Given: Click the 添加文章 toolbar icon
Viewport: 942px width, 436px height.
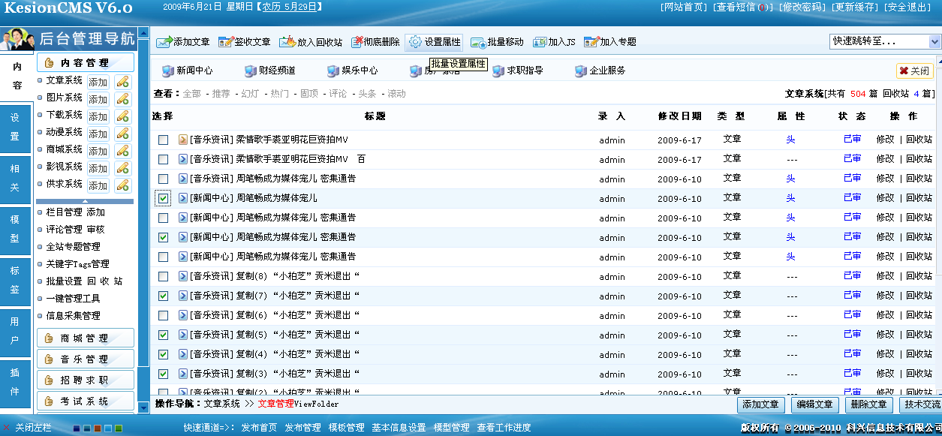Looking at the screenshot, I should [x=164, y=42].
